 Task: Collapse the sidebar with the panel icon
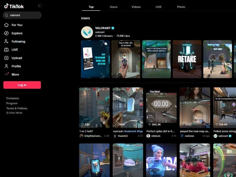tap(40, 6)
